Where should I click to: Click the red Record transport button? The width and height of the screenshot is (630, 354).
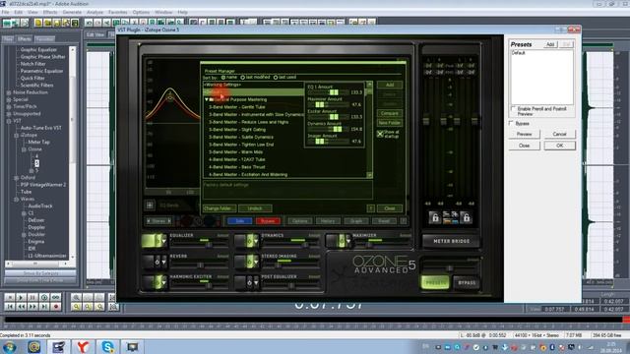click(56, 307)
